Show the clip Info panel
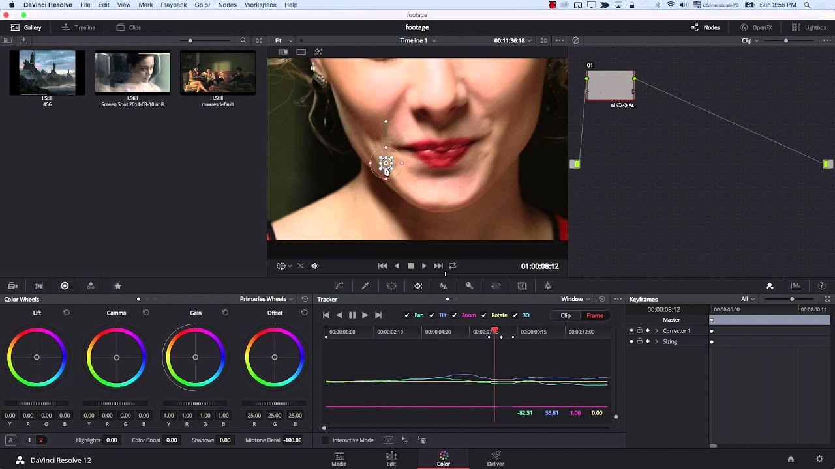Screen dimensions: 835x469 822,286
